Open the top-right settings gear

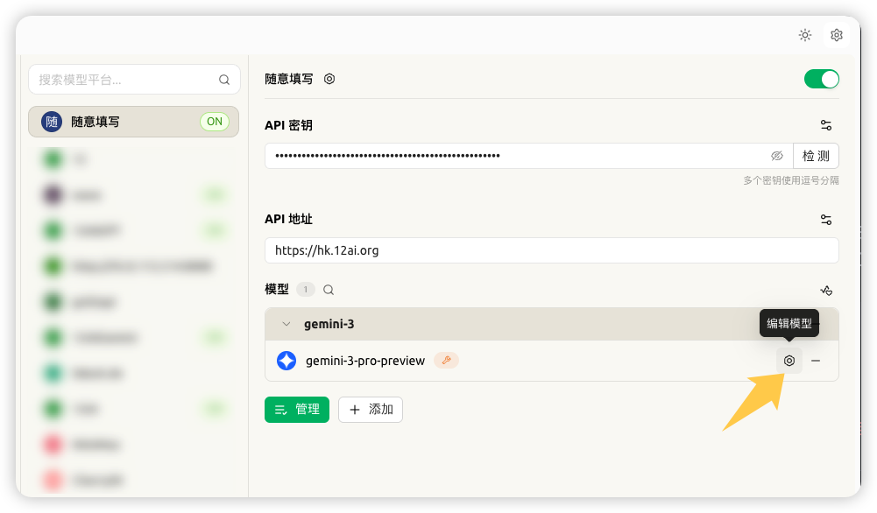click(x=836, y=35)
